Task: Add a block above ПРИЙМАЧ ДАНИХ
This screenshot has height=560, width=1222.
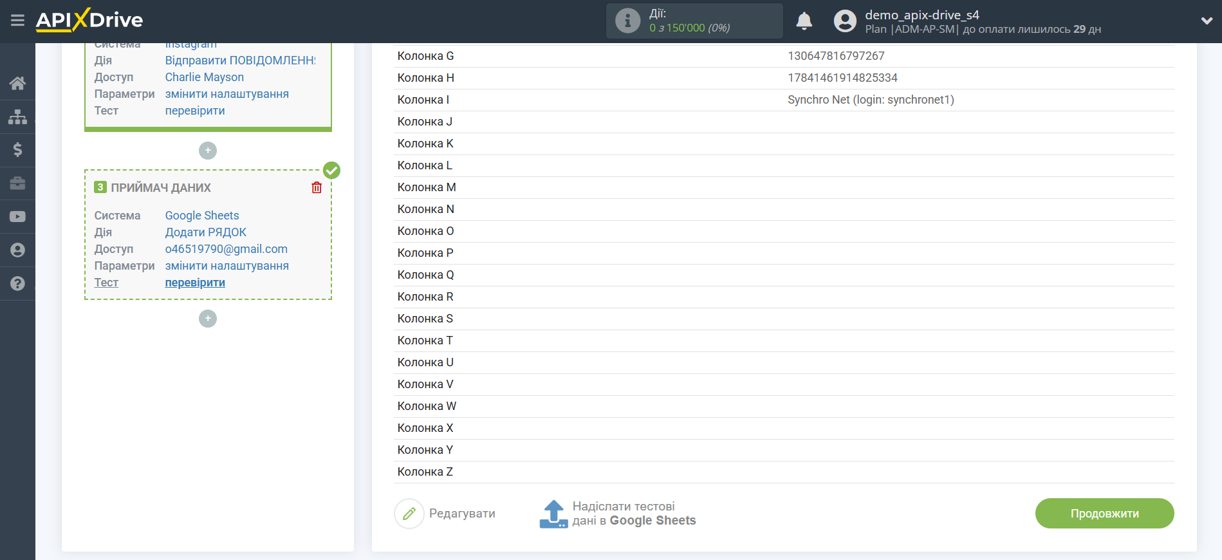Action: click(x=208, y=151)
